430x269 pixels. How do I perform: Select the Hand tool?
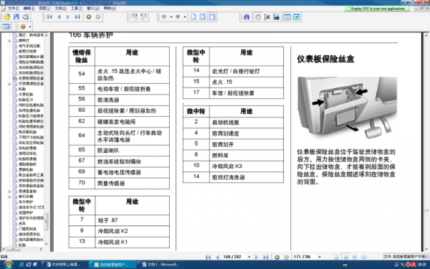[258, 17]
